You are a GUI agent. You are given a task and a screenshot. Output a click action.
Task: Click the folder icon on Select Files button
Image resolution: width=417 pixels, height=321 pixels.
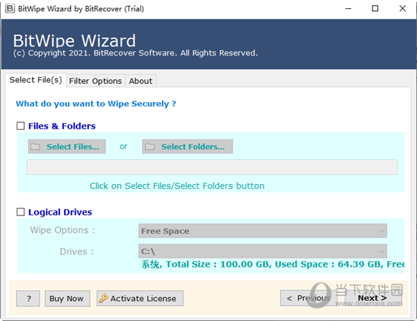35,147
